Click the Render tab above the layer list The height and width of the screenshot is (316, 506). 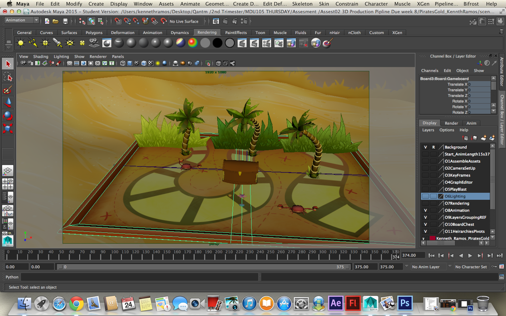451,123
